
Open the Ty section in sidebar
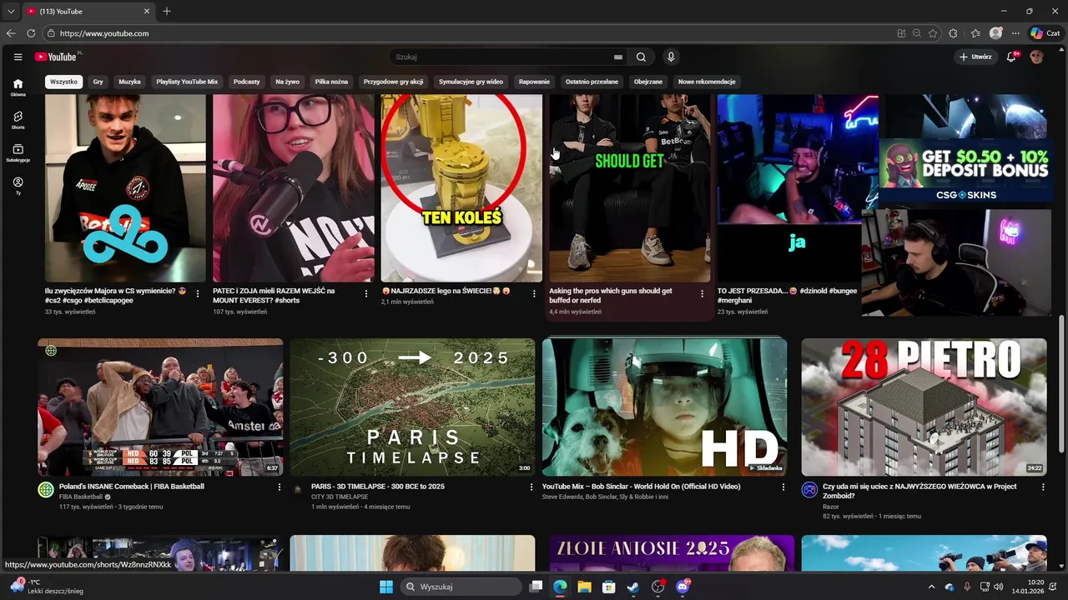18,186
